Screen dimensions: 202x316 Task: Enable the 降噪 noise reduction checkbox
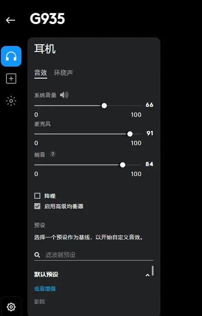coord(37,196)
